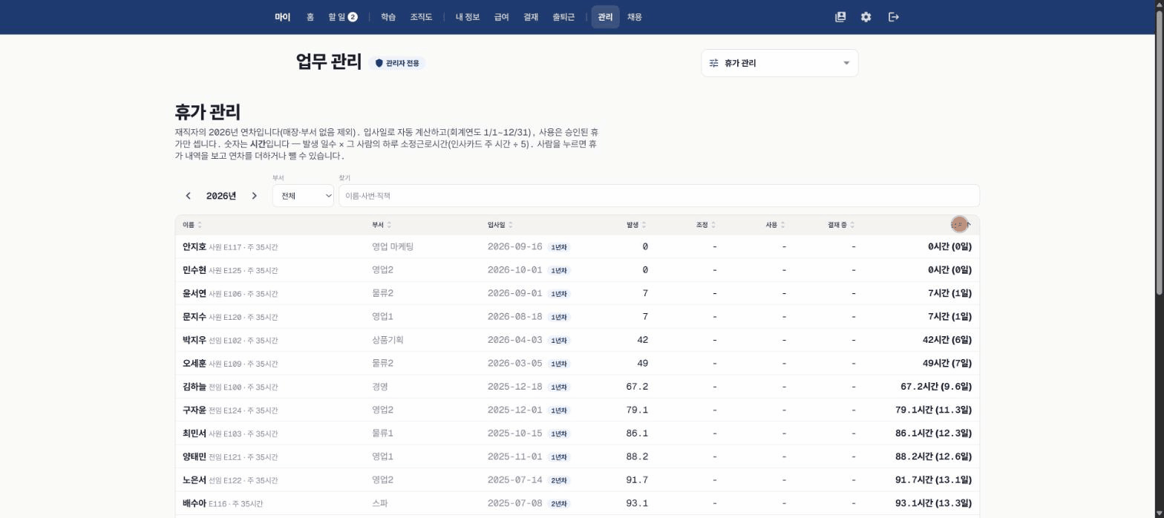Image resolution: width=1164 pixels, height=518 pixels.
Task: Select the 양태민 employee name
Action: [x=194, y=456]
